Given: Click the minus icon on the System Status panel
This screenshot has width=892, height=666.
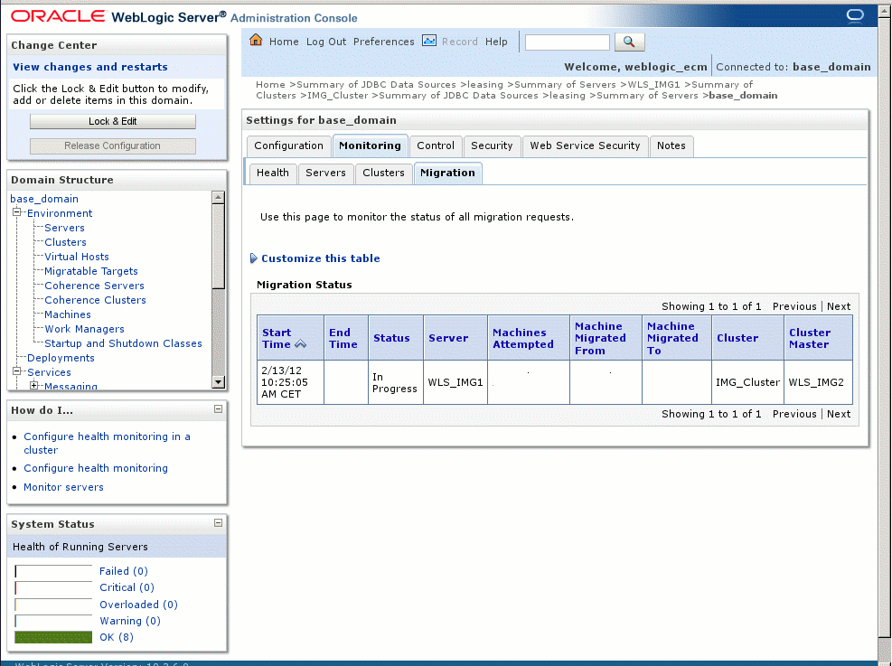Looking at the screenshot, I should point(217,523).
